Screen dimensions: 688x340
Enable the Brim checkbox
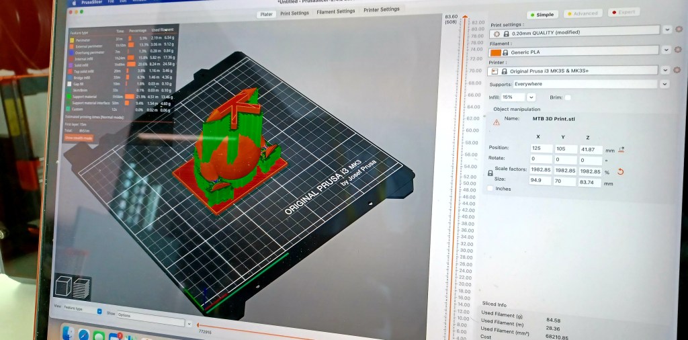pos(568,97)
